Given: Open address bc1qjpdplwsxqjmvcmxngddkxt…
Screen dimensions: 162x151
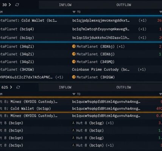Looking at the screenshot, I should pyautogui.click(x=101, y=20).
